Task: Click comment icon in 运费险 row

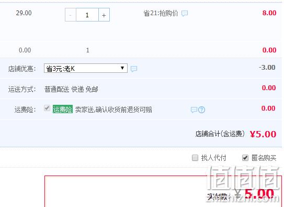Action: (x=194, y=110)
